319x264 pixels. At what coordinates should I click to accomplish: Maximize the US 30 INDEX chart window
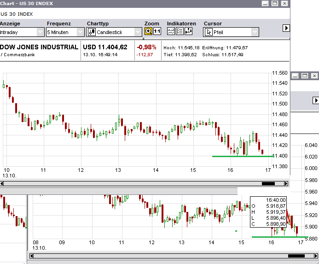[275, 4]
